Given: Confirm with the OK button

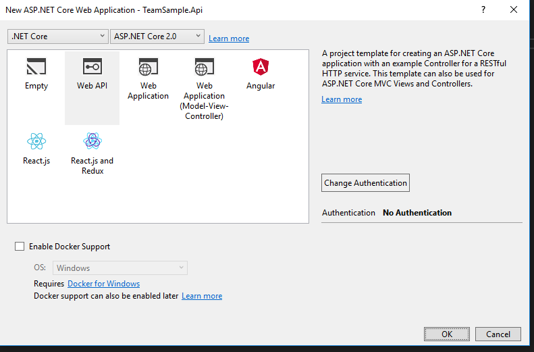Looking at the screenshot, I should [x=446, y=334].
